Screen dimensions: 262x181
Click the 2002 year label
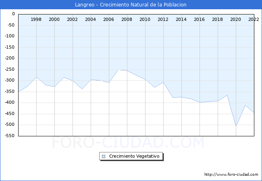(72, 19)
